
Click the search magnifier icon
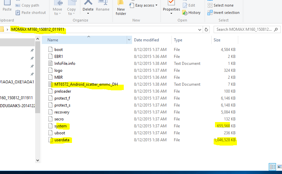tap(276, 29)
